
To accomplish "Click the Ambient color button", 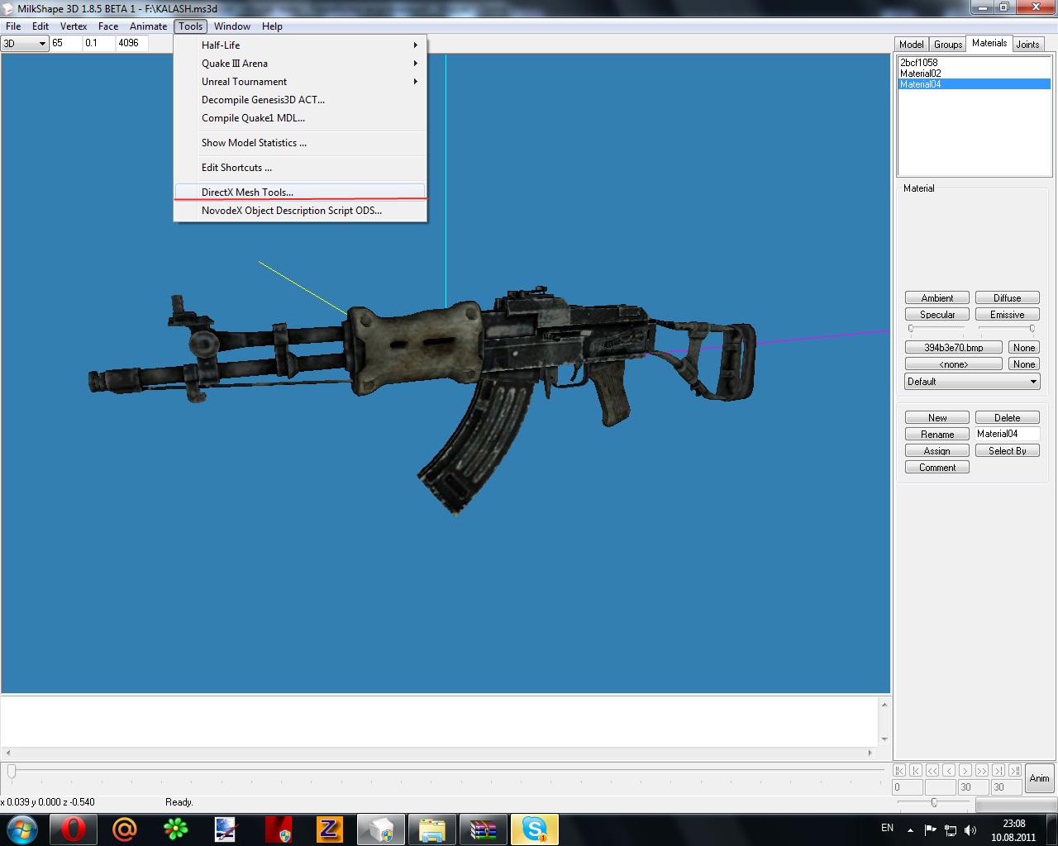I will click(937, 298).
